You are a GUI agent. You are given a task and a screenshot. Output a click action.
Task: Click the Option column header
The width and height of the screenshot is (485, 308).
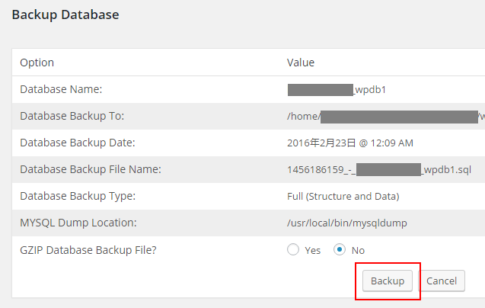point(37,63)
